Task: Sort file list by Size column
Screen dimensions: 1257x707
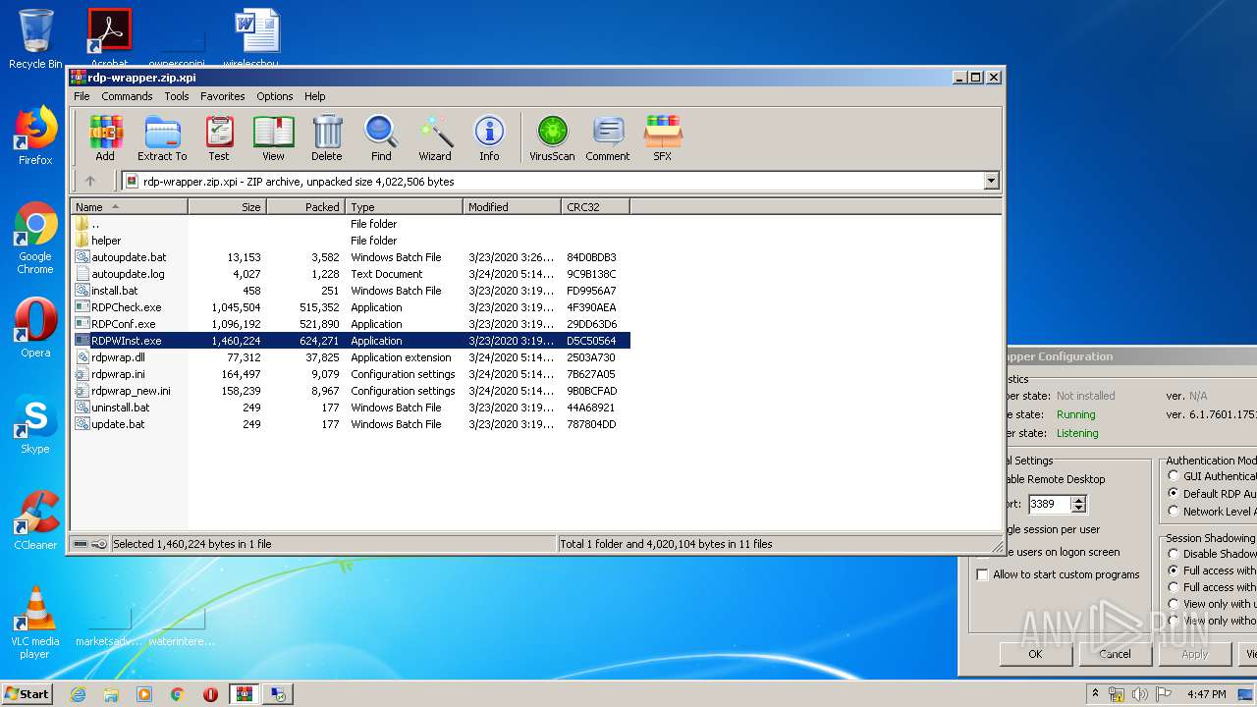Action: 227,206
